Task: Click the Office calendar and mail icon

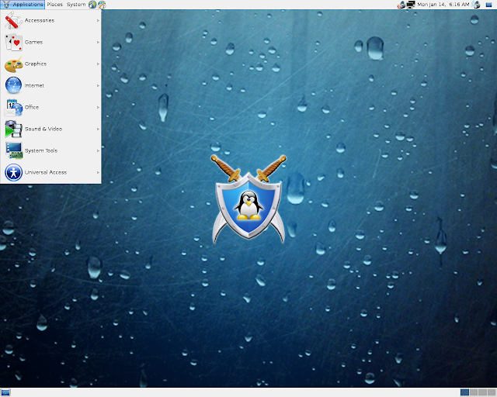Action: click(x=13, y=107)
